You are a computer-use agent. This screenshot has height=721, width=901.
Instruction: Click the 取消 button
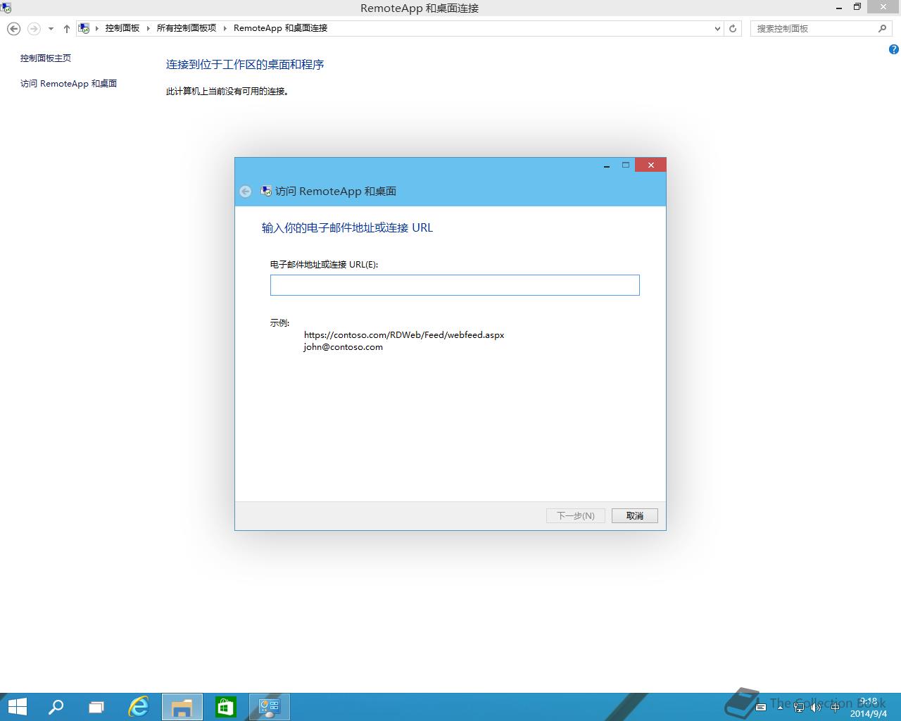coord(635,515)
